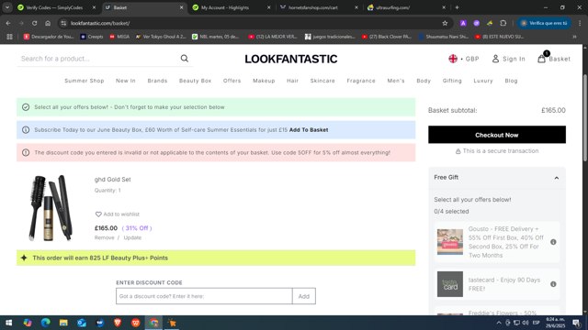Update ghd Gold Set quantity

[x=132, y=238]
